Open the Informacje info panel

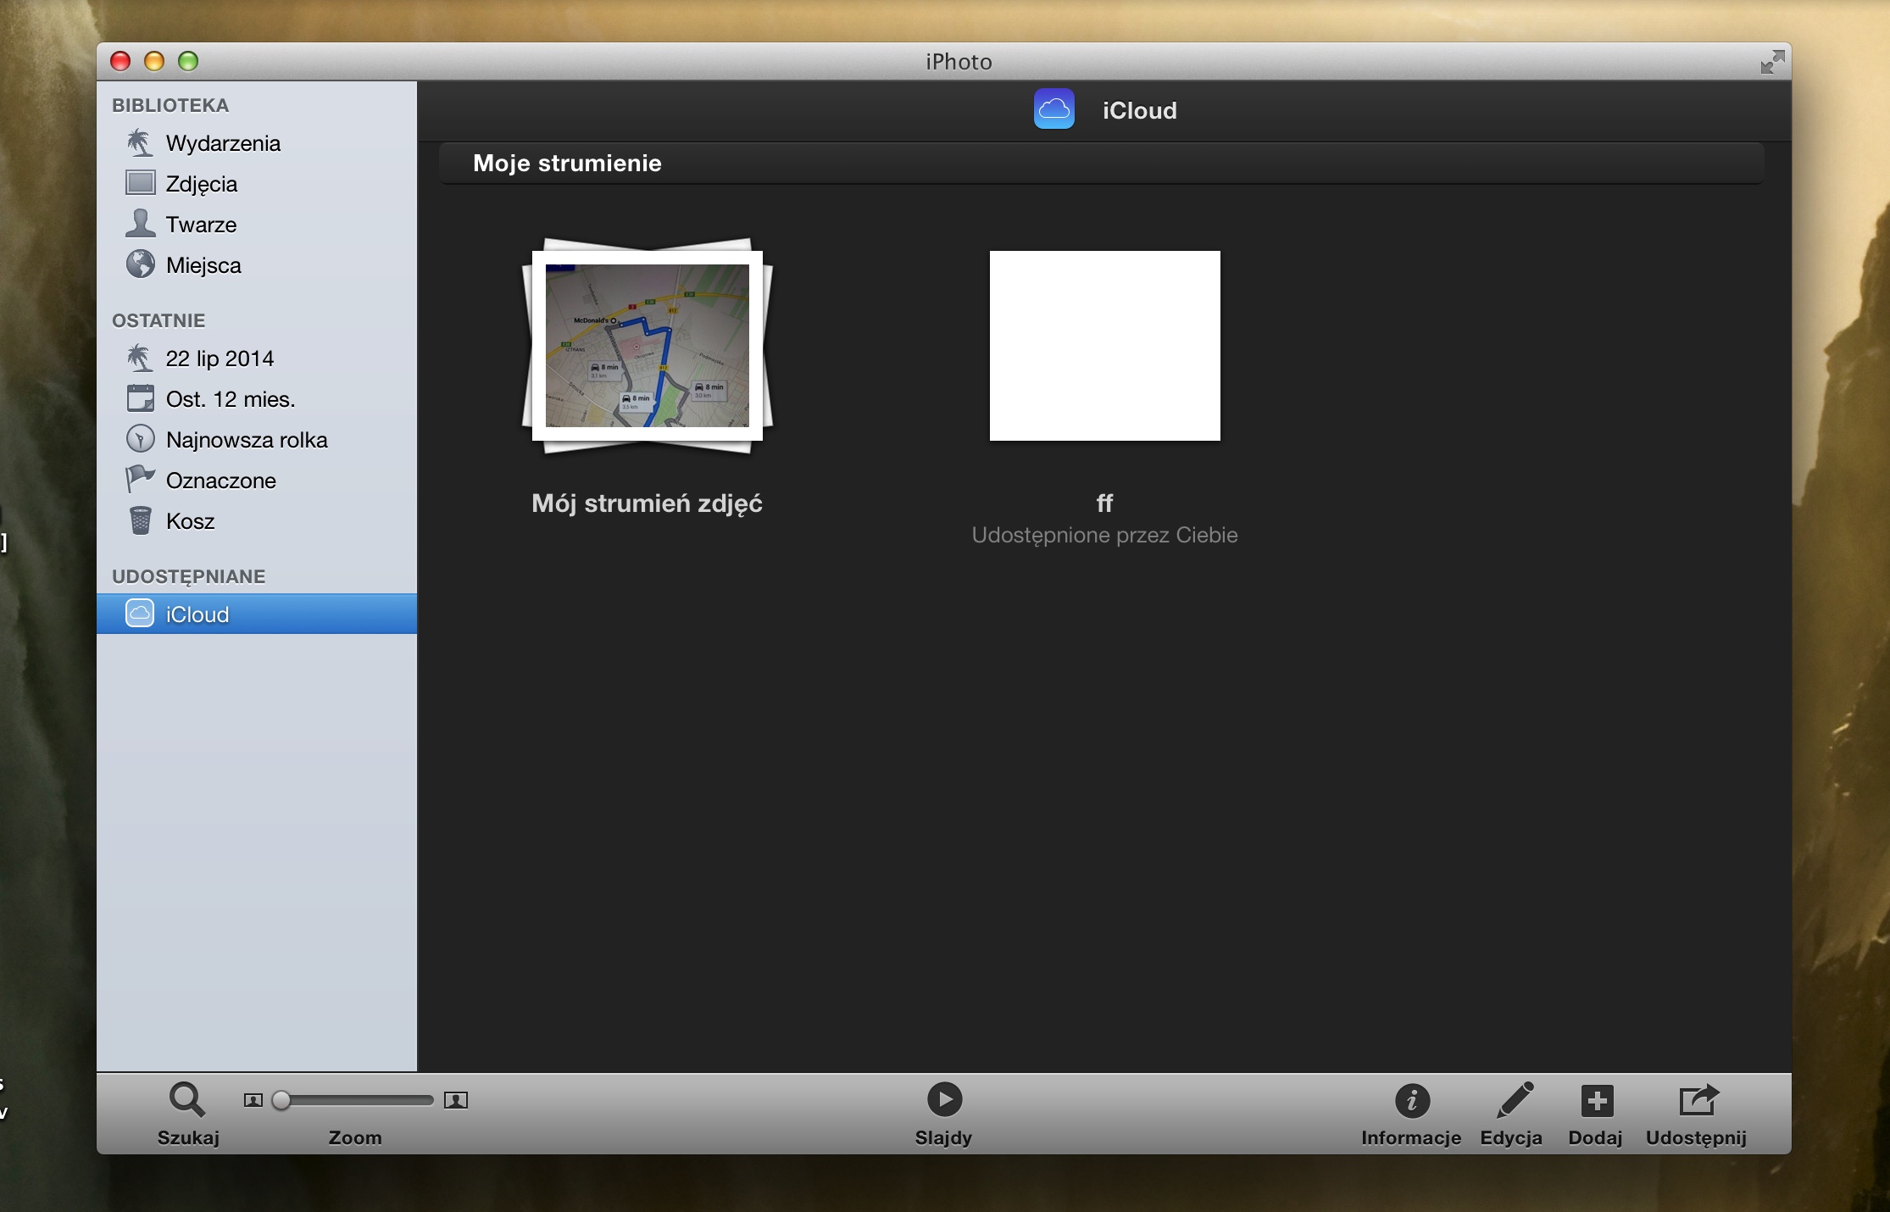tap(1412, 1101)
